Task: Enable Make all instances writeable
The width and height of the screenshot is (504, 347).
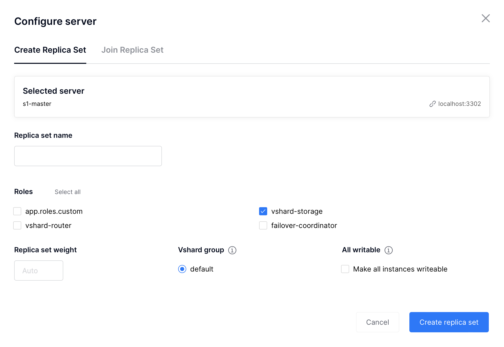Action: click(x=345, y=269)
